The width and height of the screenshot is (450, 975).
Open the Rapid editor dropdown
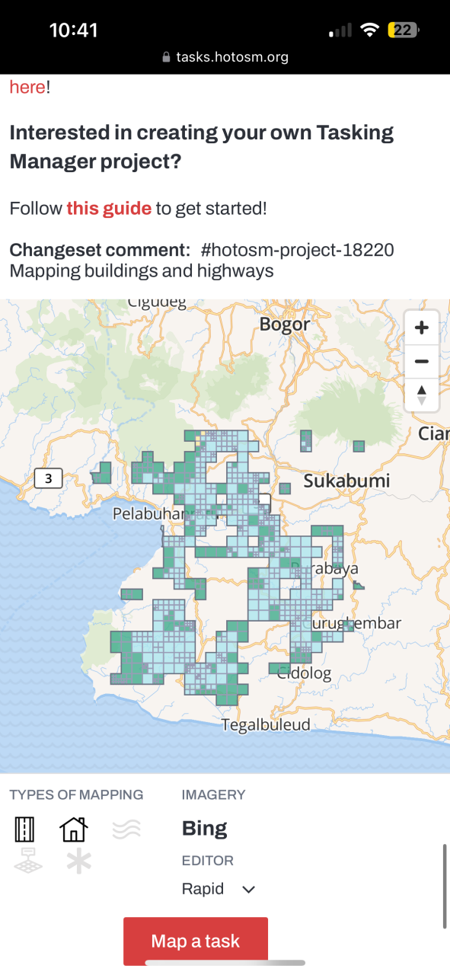click(219, 889)
